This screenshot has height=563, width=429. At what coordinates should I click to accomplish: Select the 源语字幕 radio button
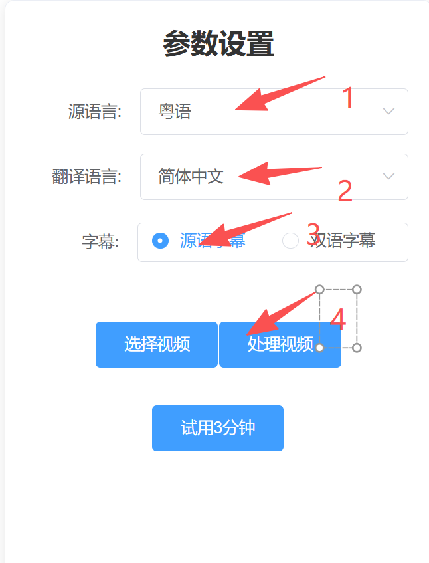click(x=160, y=241)
